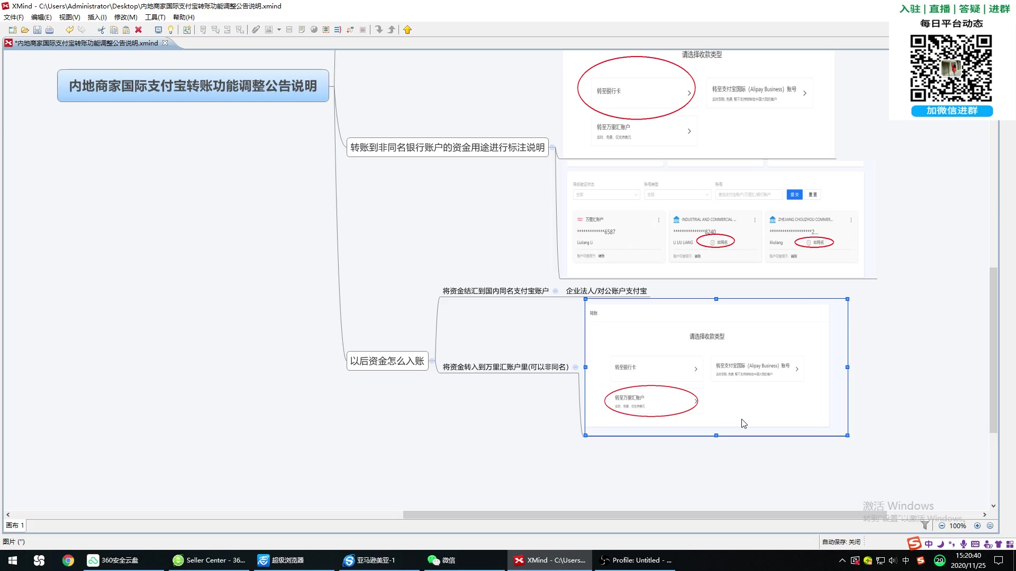This screenshot has height=571, width=1016.
Task: Open Chrome from the taskbar
Action: click(x=68, y=560)
